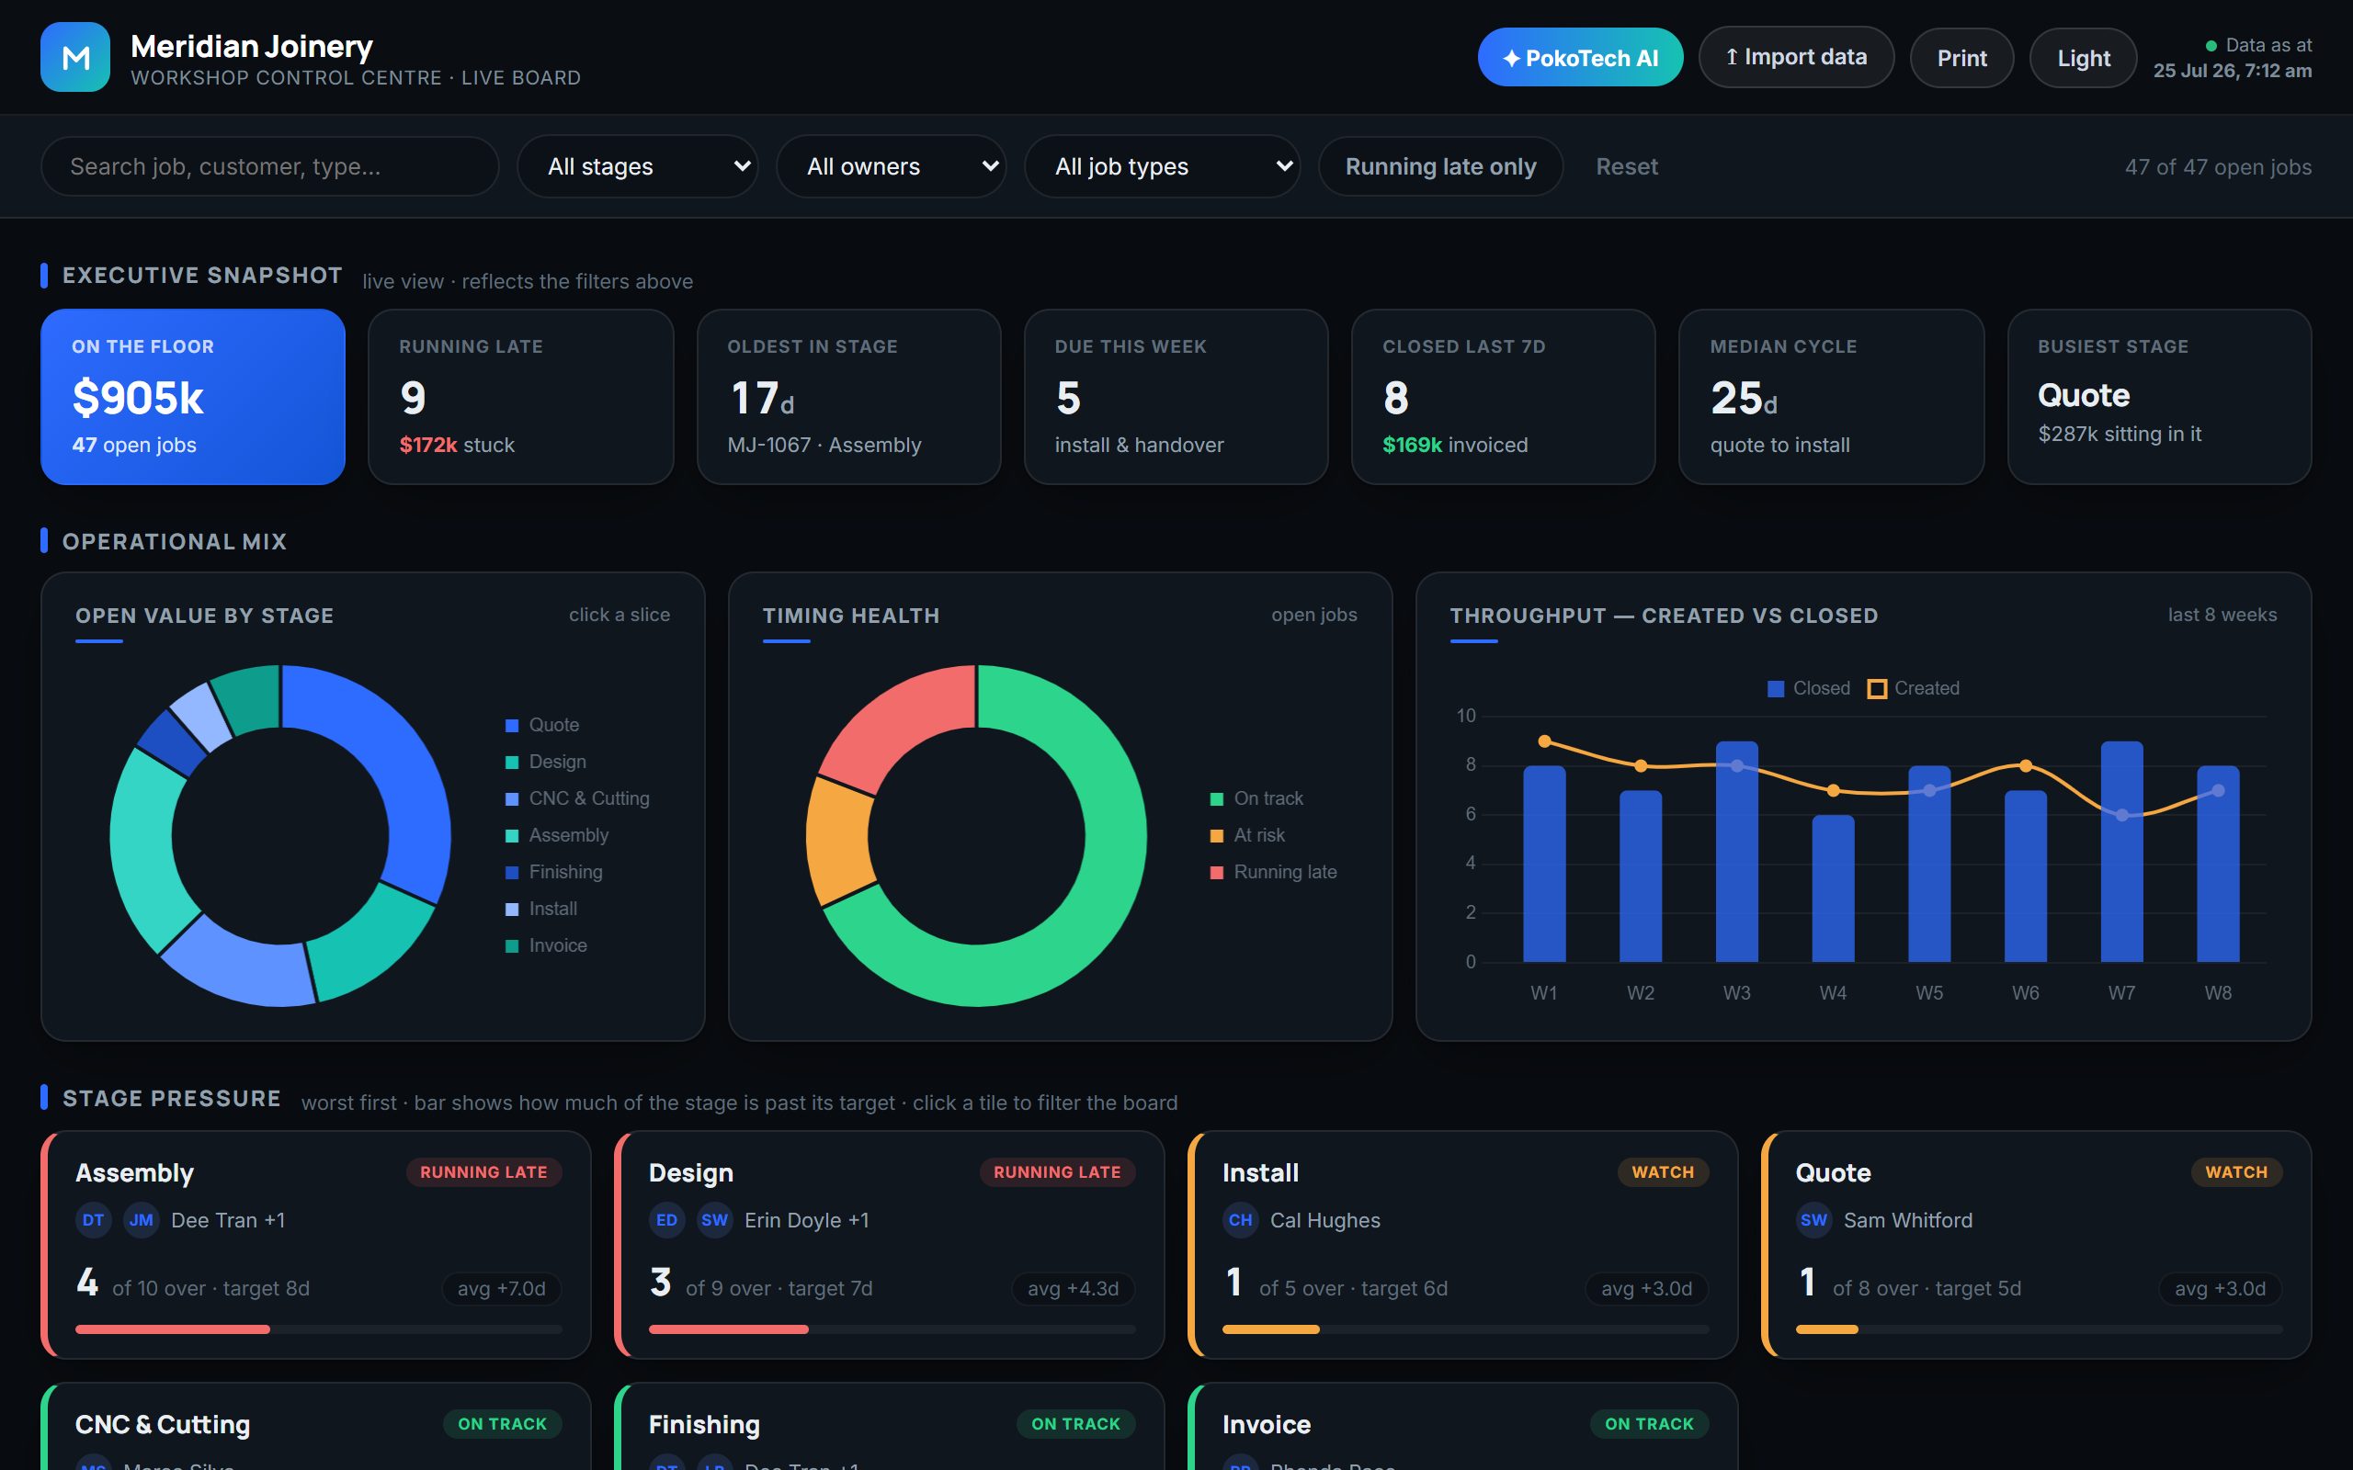Viewport: 2353px width, 1470px height.
Task: Open the PokoTech AI assistant
Action: [x=1580, y=57]
